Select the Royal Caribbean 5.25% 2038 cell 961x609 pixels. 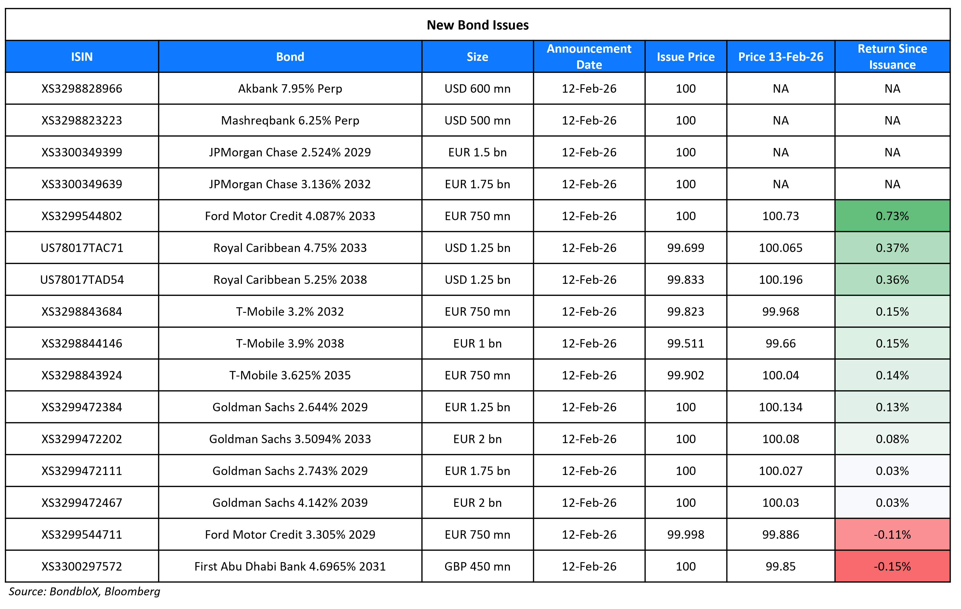pyautogui.click(x=290, y=280)
